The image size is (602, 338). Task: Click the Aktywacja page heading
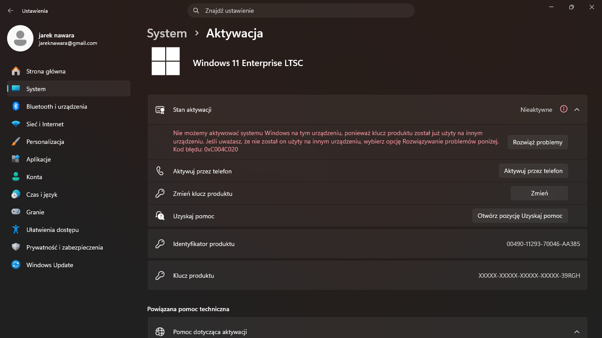(234, 33)
